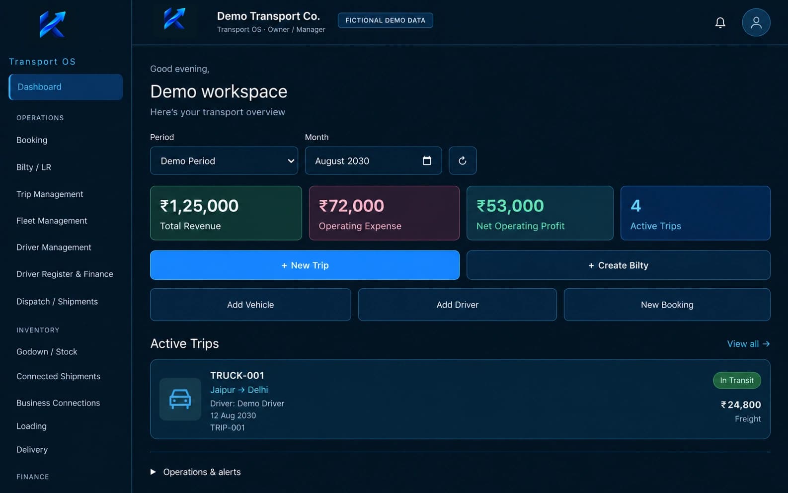The image size is (788, 493).
Task: Click the Transport OS sidebar logo
Action: [x=52, y=24]
